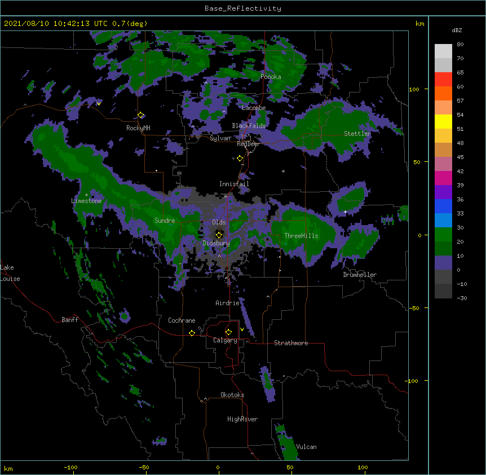486x475 pixels.
Task: Click the Airdrie label
Action: (228, 303)
